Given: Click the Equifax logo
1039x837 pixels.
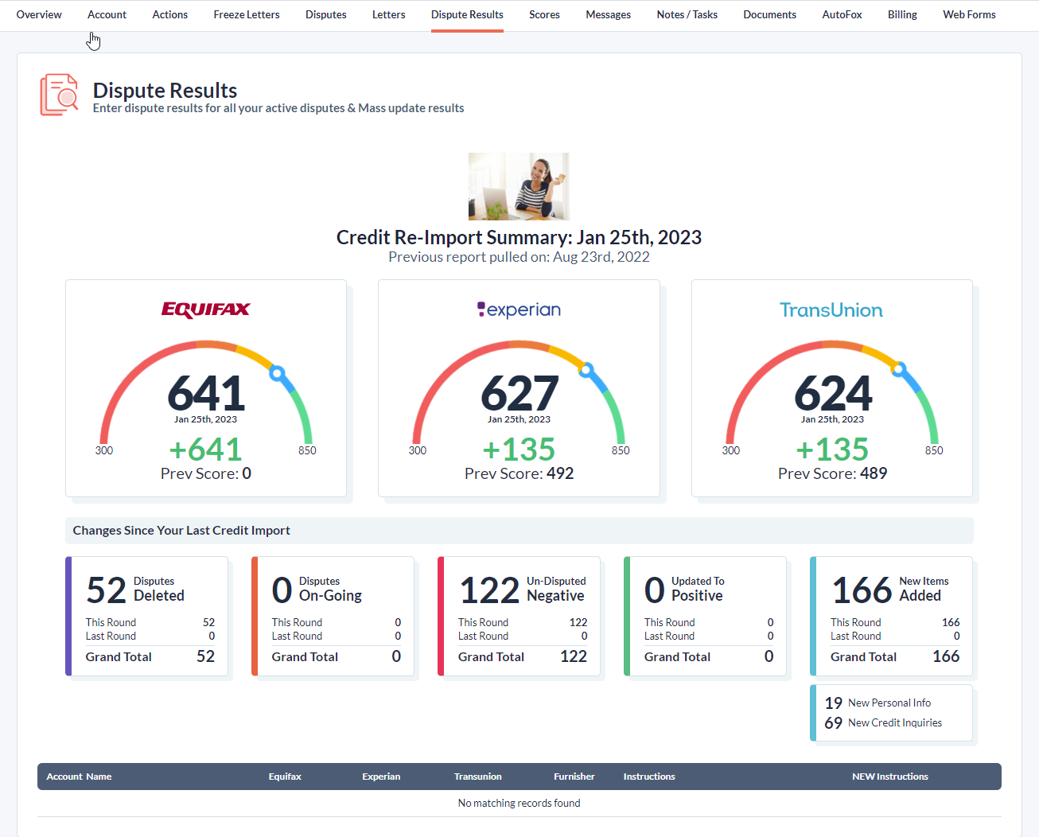Looking at the screenshot, I should (205, 309).
